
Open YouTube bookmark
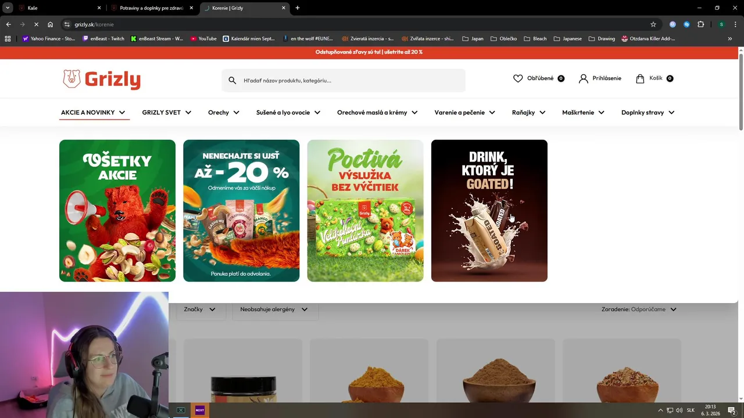tap(203, 38)
